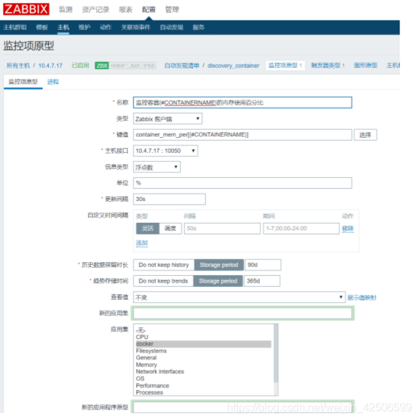The width and height of the screenshot is (418, 420).
Task: Click the green ZBX availability badge
Action: coord(102,66)
